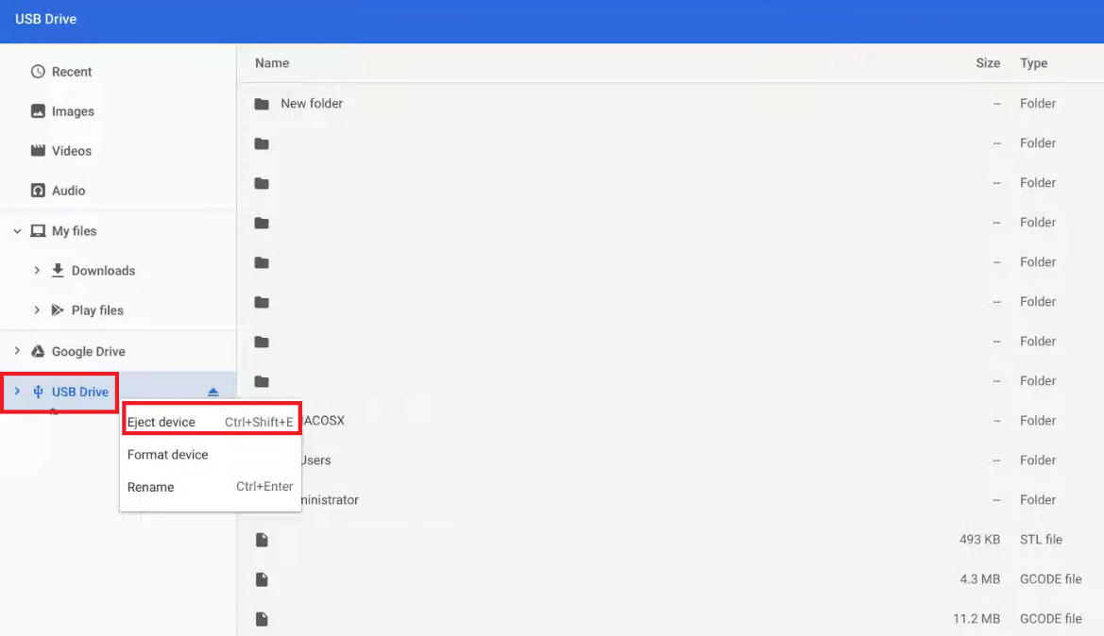Screen dimensions: 1104x636
Task: Open the 11.2 MB GCODE file
Action: 567,618
